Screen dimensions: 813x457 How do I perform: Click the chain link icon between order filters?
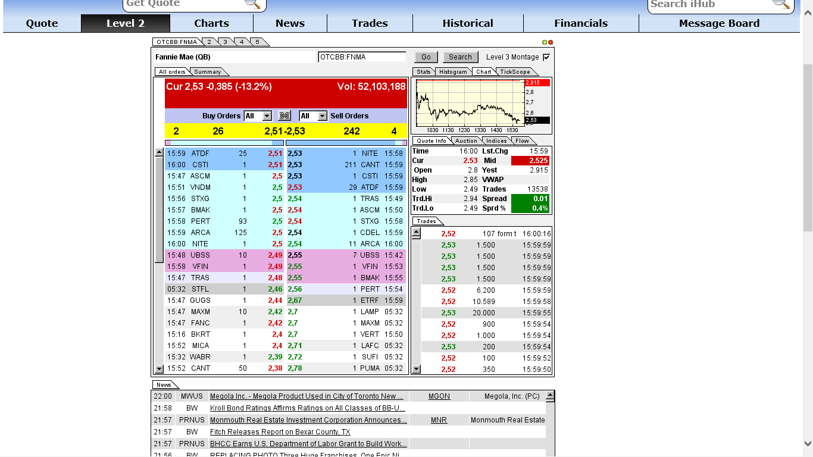coord(284,115)
